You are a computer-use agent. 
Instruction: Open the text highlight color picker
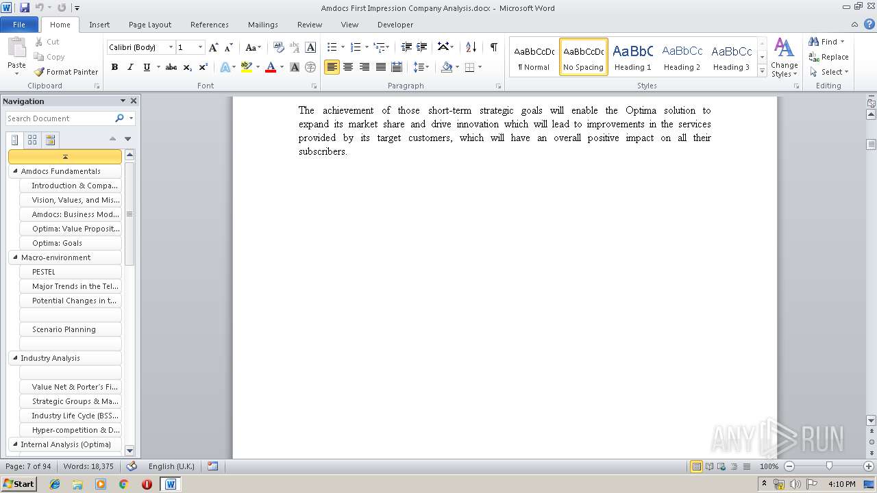pyautogui.click(x=258, y=67)
